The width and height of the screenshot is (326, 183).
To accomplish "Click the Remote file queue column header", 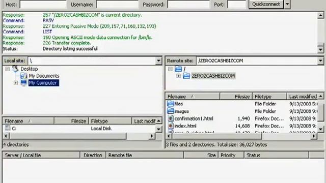I will click(145, 155).
